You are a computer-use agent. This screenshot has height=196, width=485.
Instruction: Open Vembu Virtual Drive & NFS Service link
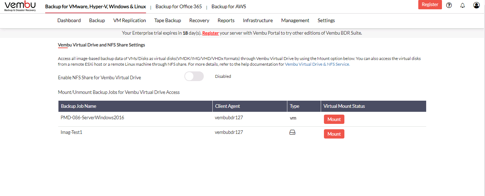[317, 64]
